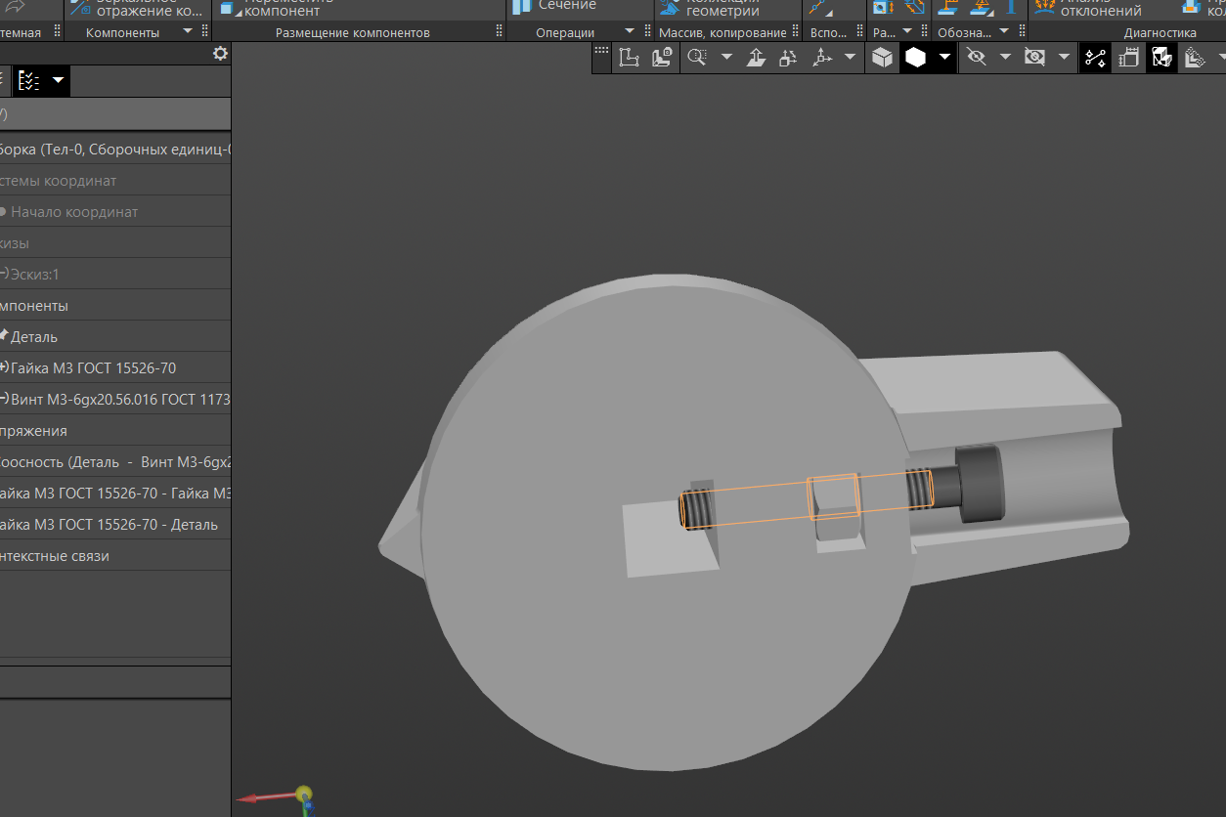The width and height of the screenshot is (1226, 817).
Task: Open the Компоненты group dropdown arrow
Action: click(x=188, y=32)
